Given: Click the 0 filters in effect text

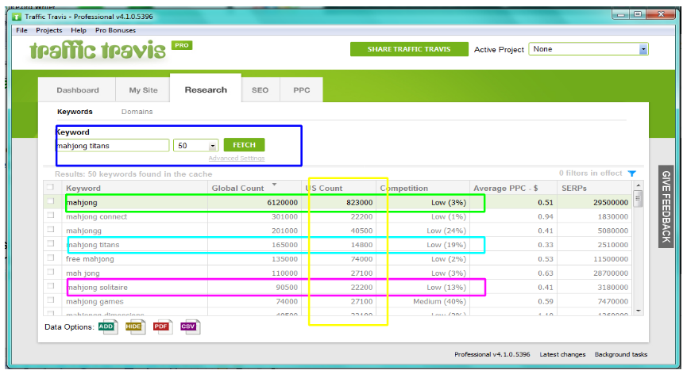Looking at the screenshot, I should pyautogui.click(x=590, y=174).
